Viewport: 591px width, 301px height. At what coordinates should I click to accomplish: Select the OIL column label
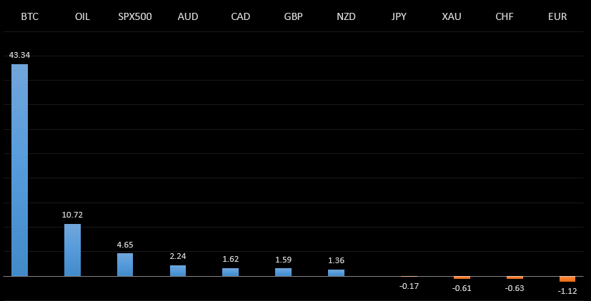click(82, 16)
